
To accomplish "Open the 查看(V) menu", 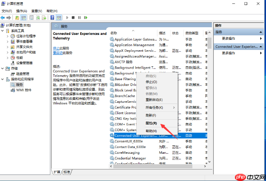I will click(x=36, y=11).
